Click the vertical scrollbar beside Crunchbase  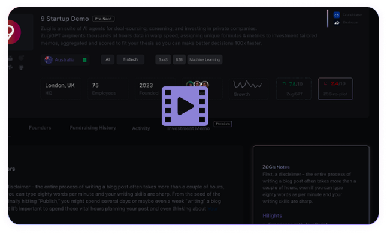click(x=328, y=18)
